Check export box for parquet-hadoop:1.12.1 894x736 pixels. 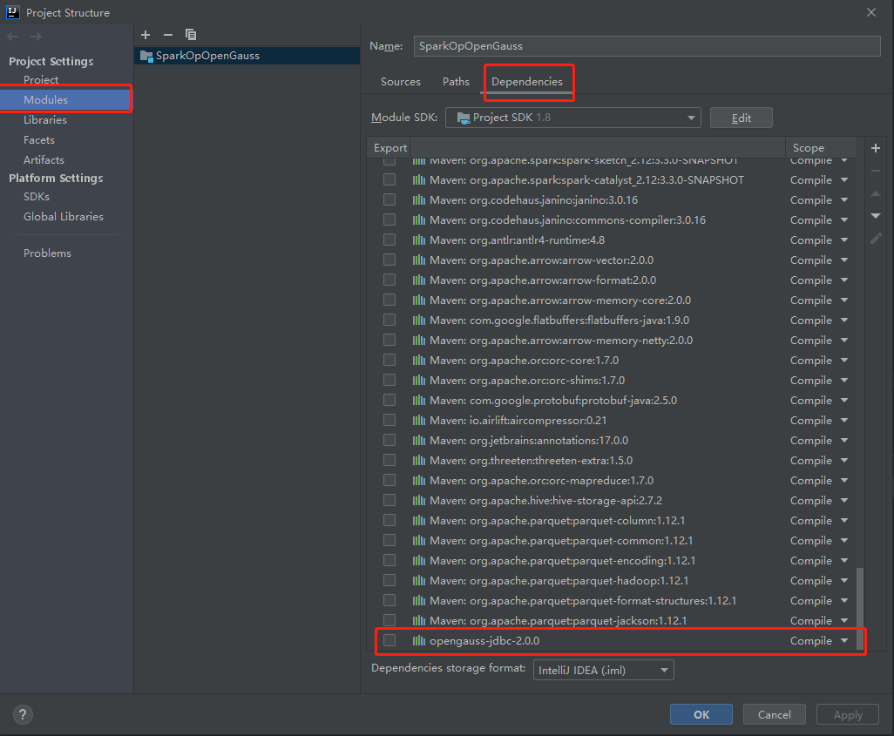pyautogui.click(x=389, y=580)
